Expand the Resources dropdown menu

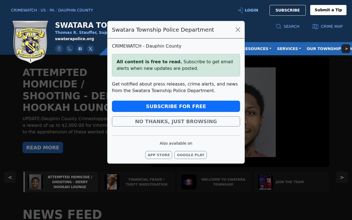pos(257,49)
